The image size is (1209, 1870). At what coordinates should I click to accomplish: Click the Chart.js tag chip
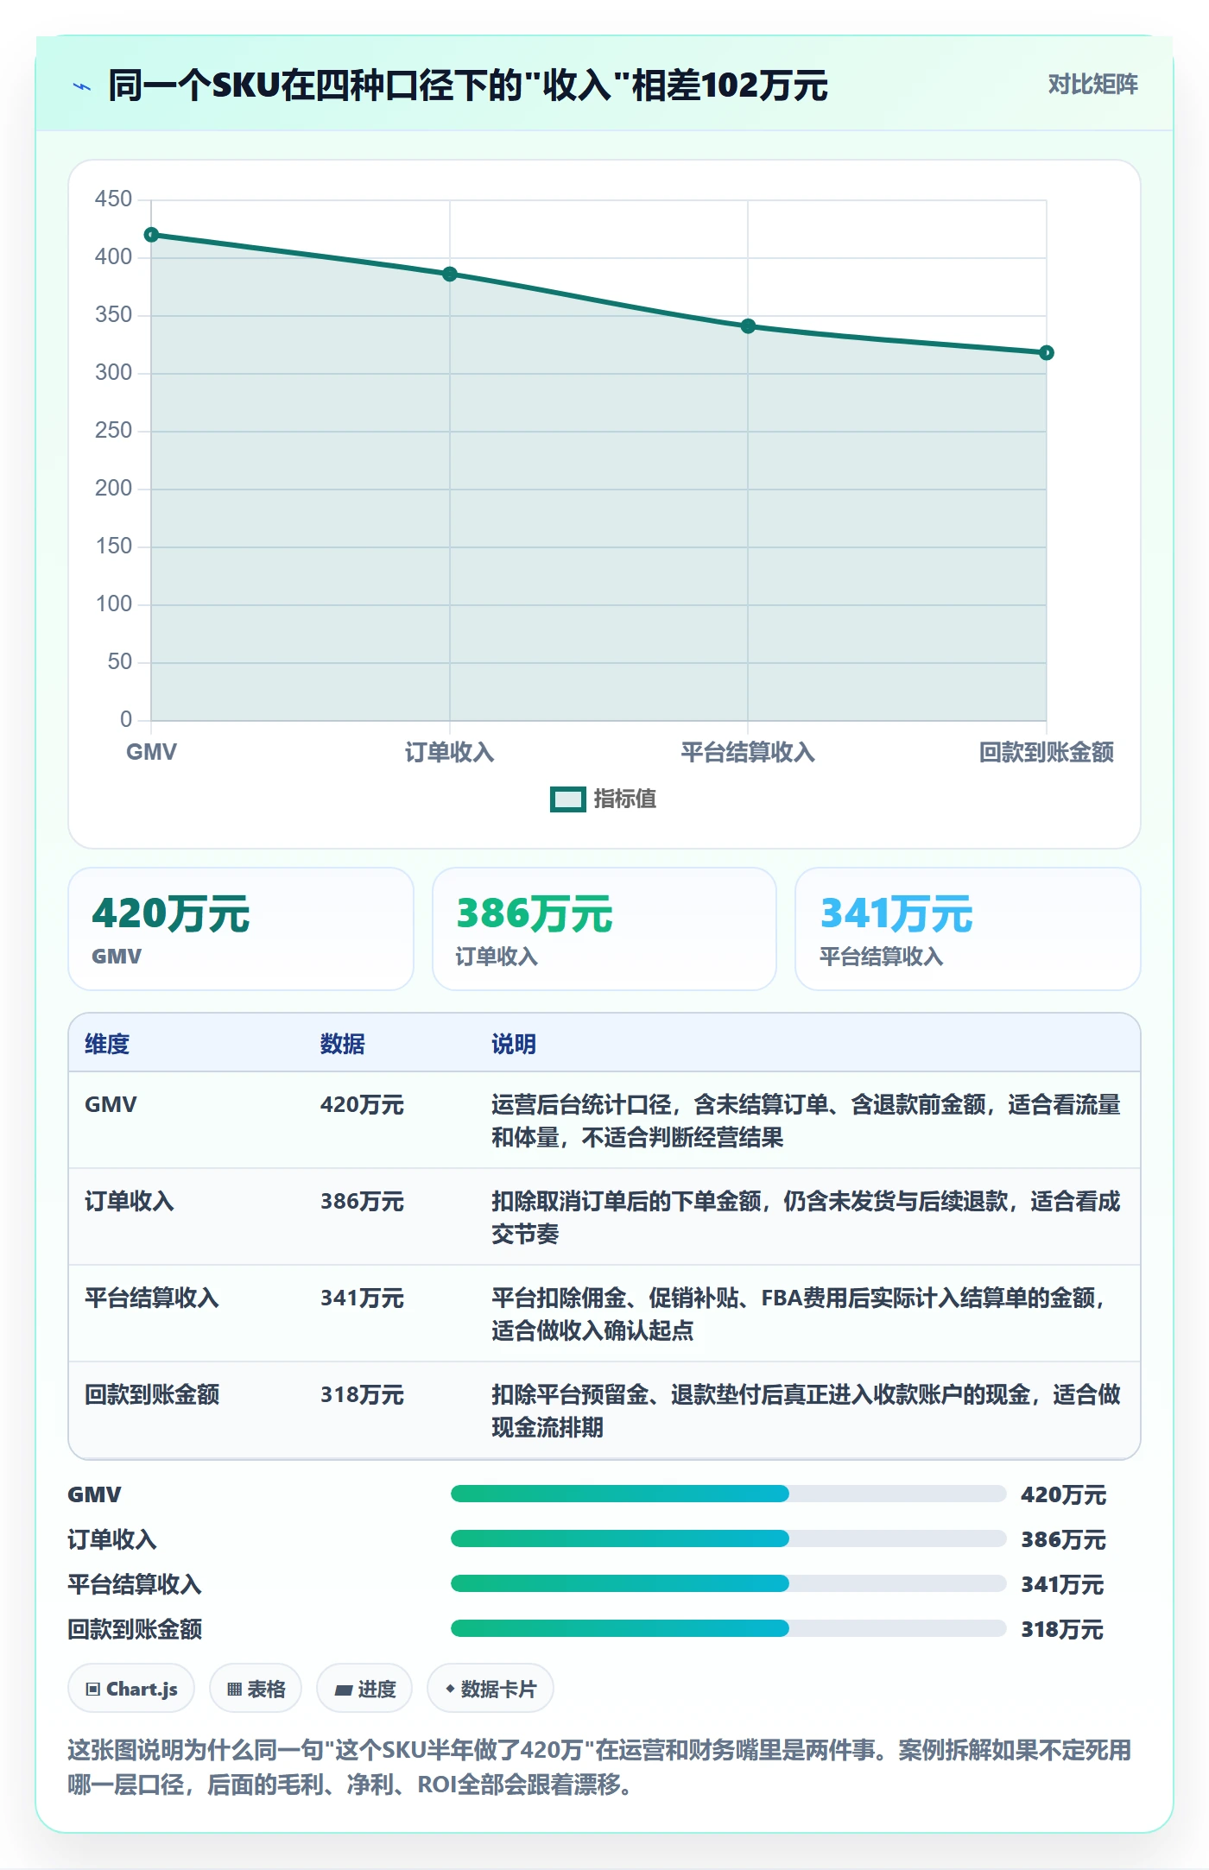point(131,1688)
